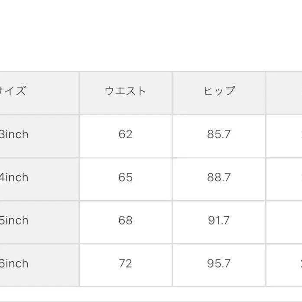Image resolution: width=302 pixels, height=302 pixels.
Task: Select the ウエスト column header
Action: point(125,91)
